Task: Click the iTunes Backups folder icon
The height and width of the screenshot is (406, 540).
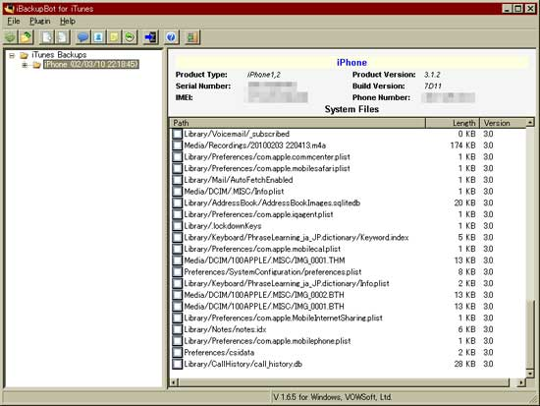Action: click(24, 55)
